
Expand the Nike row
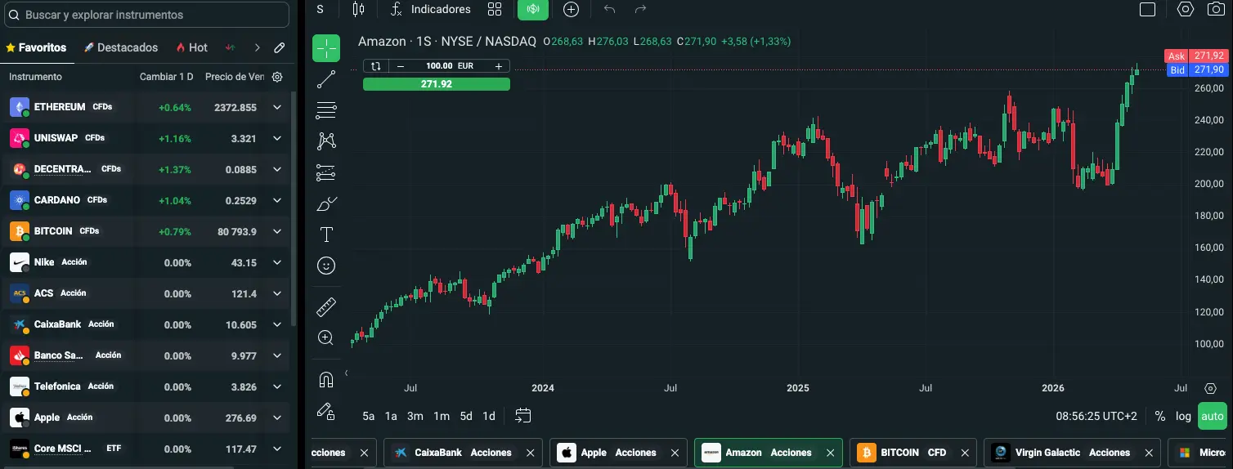pos(276,262)
